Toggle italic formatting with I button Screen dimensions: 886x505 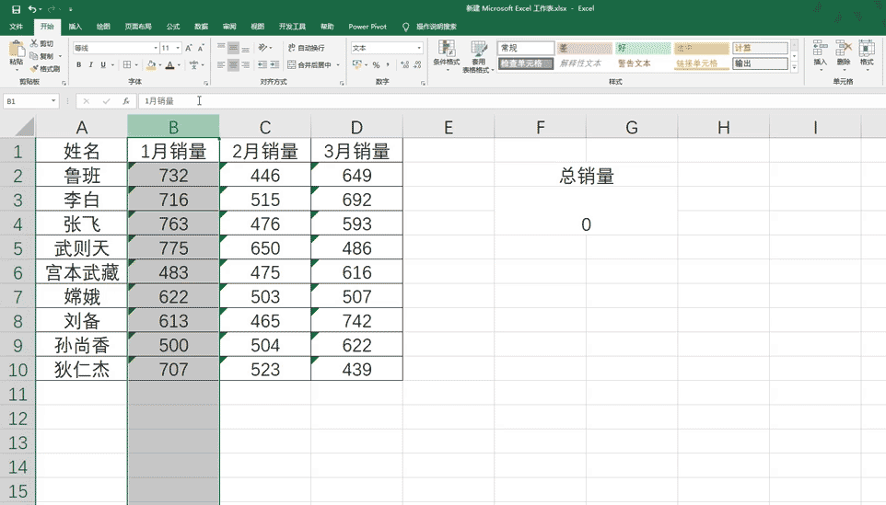(x=90, y=65)
